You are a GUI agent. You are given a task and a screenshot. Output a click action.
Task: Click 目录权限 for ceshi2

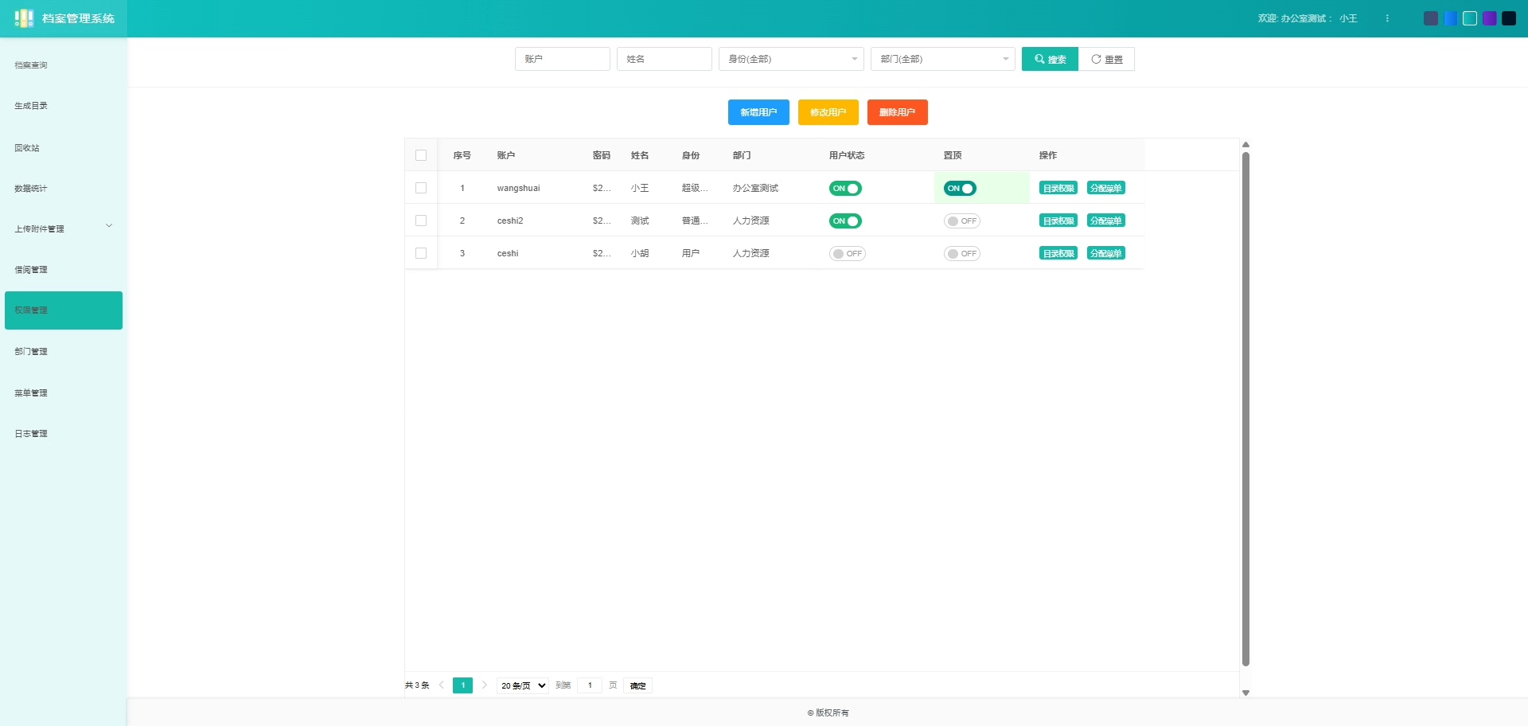1058,221
